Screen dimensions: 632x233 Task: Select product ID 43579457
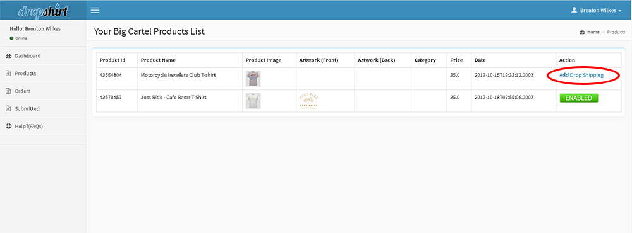pyautogui.click(x=110, y=98)
